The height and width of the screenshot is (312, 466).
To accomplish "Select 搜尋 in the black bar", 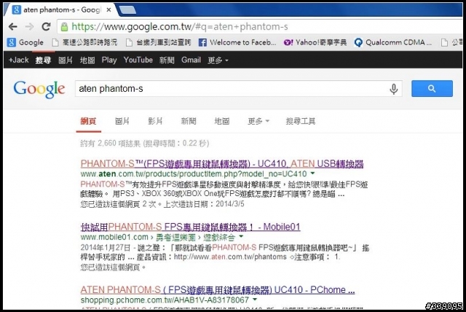I will [43, 60].
